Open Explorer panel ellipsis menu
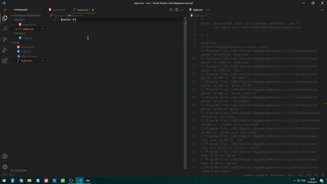This screenshot has width=327, height=184. [x=41, y=10]
